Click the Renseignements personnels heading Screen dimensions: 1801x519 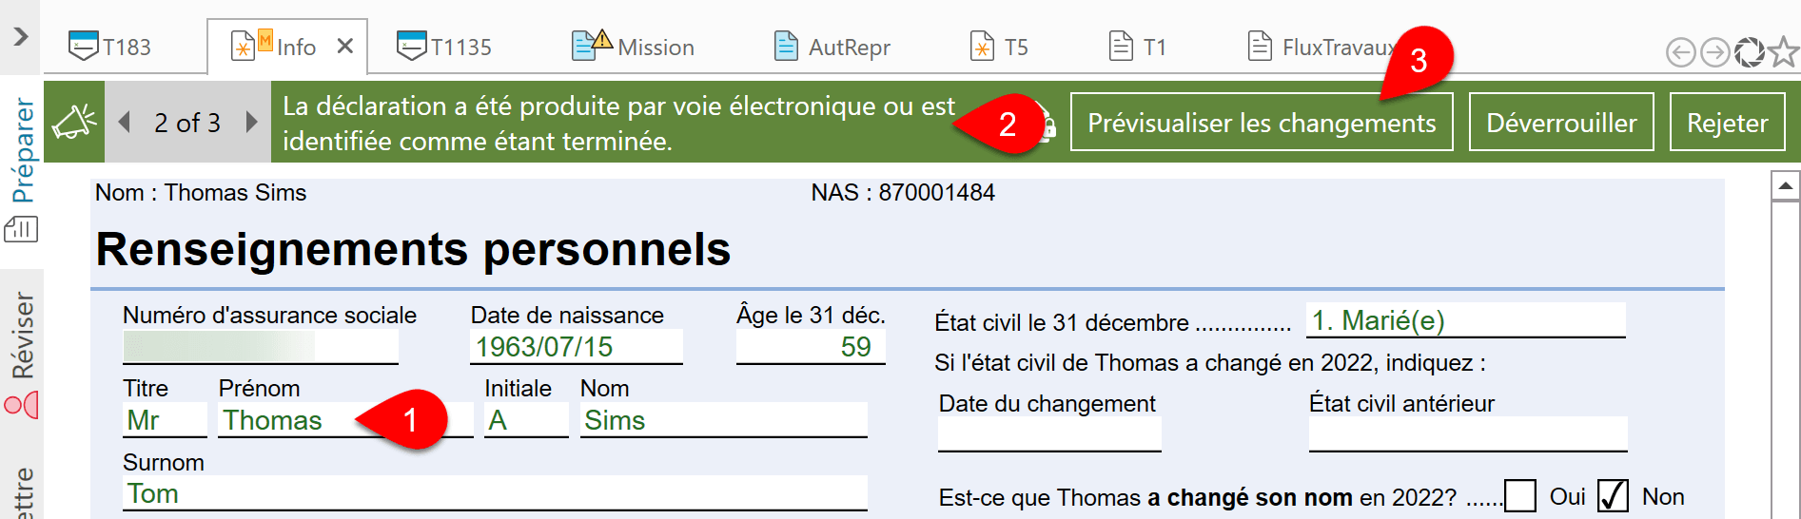(413, 250)
